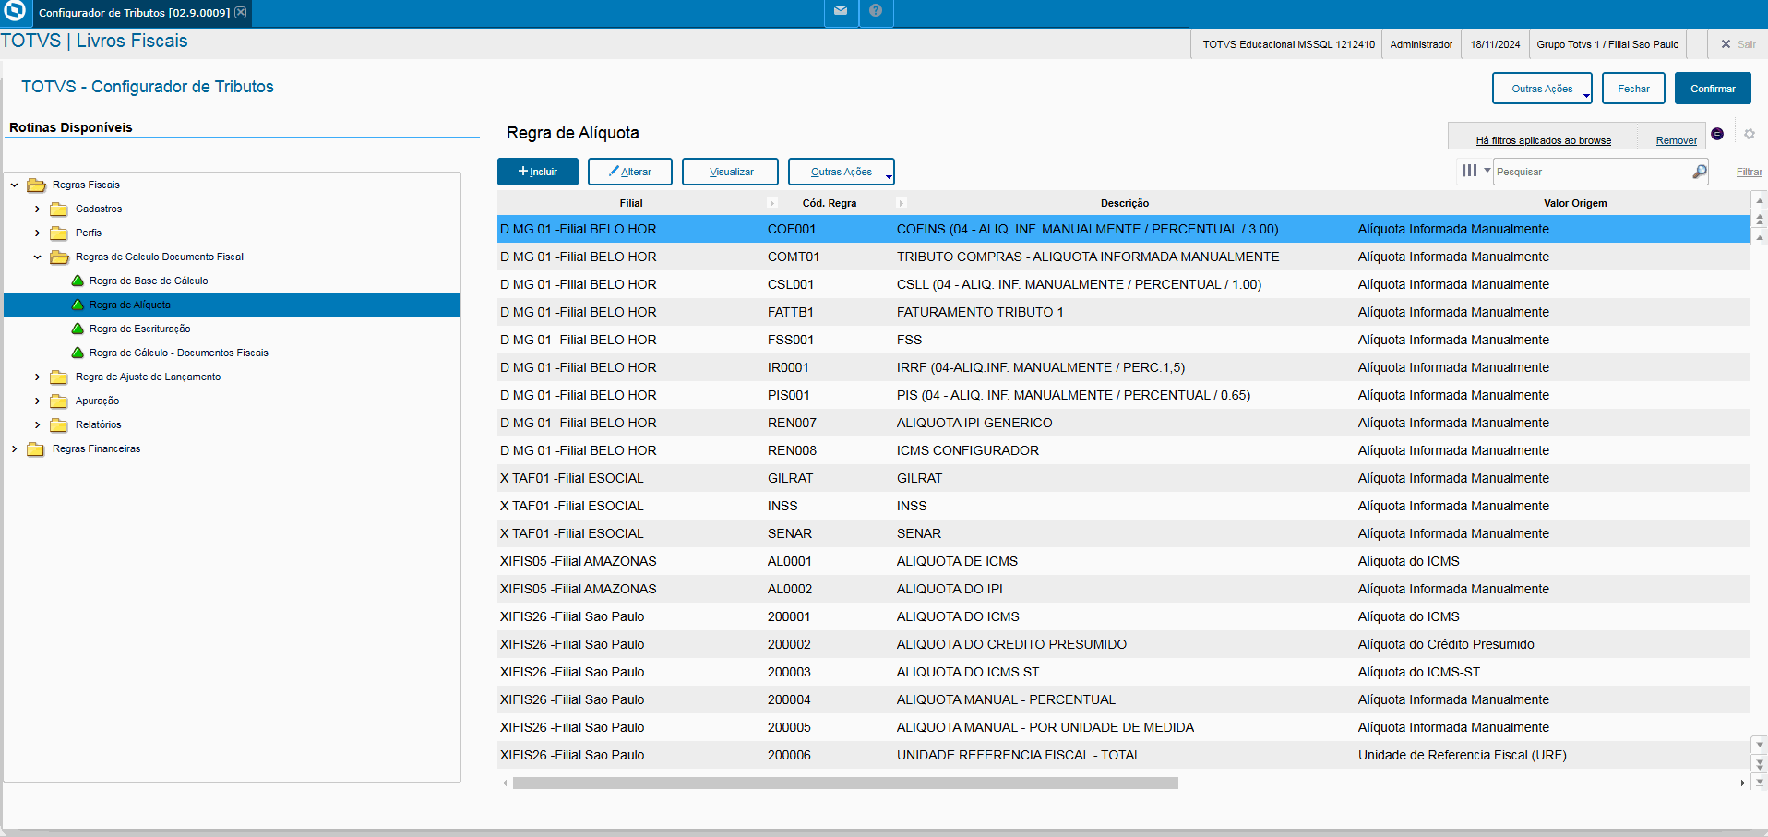Image resolution: width=1768 pixels, height=837 pixels.
Task: Click the Confirmar button
Action: [x=1713, y=89]
